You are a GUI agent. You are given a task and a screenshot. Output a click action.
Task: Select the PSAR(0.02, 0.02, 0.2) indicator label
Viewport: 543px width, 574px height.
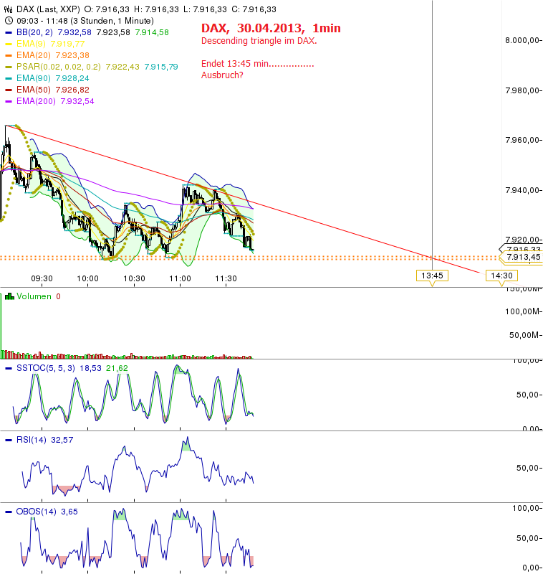click(59, 67)
